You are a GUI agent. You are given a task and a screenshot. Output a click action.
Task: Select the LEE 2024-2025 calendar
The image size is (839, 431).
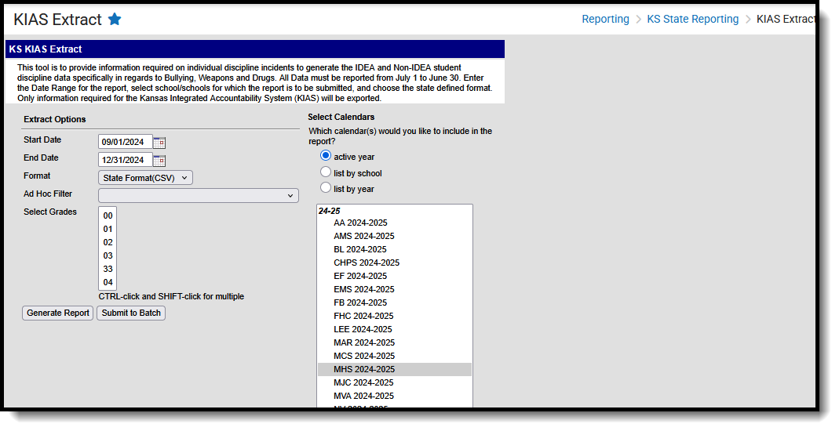pyautogui.click(x=394, y=330)
